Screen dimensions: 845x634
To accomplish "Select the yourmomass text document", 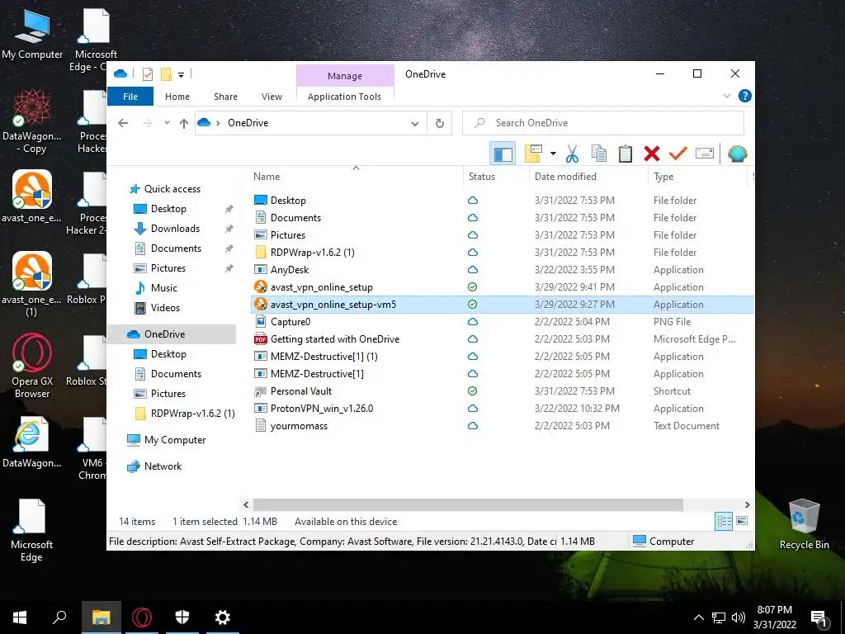I will coord(299,426).
